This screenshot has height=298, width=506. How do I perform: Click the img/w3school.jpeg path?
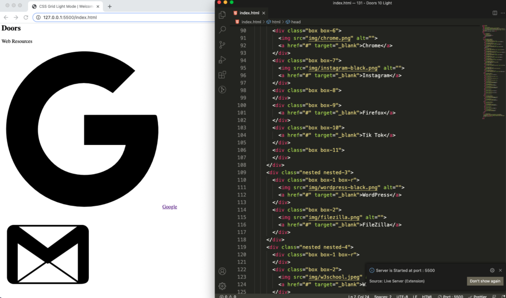point(334,277)
